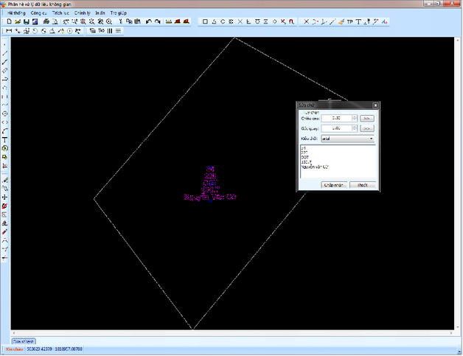Click the Paste clipboard icon
This screenshot has height=356, width=463.
[138, 21]
